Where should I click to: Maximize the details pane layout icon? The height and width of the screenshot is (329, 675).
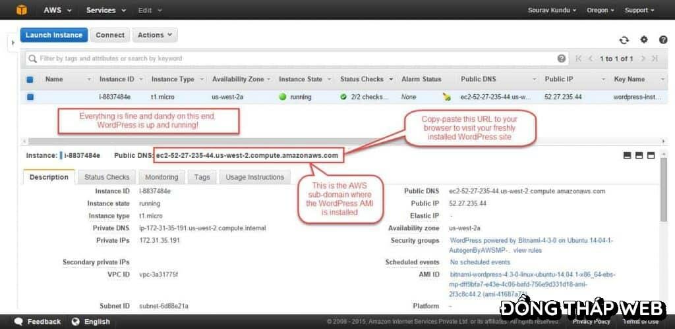[x=651, y=155]
